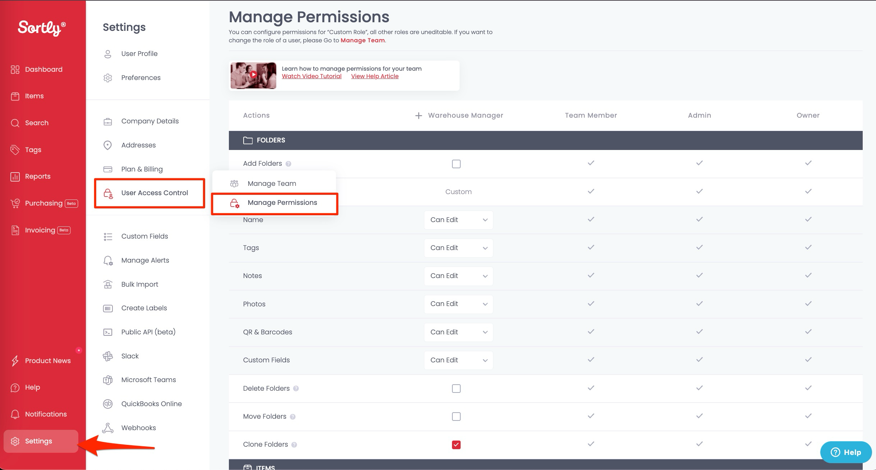Open Invoicing Beta in sidebar
The width and height of the screenshot is (876, 470).
point(40,230)
